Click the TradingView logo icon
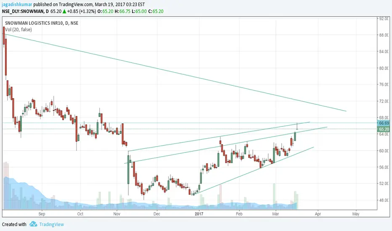 point(33,224)
